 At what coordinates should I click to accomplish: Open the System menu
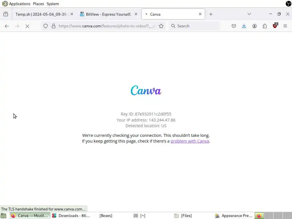point(53,4)
